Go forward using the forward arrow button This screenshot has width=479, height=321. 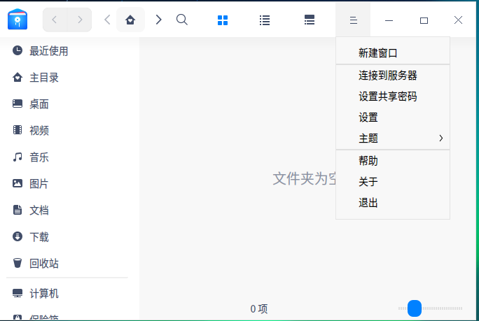(79, 20)
